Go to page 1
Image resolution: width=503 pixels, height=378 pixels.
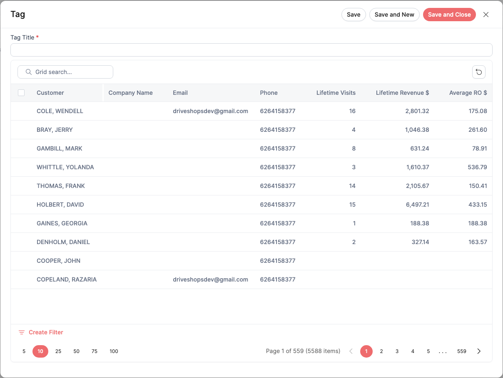pos(366,351)
